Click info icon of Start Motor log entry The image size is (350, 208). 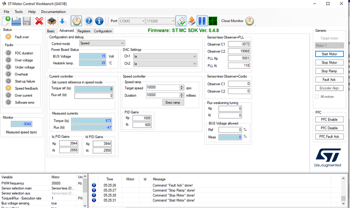[x=94, y=200]
